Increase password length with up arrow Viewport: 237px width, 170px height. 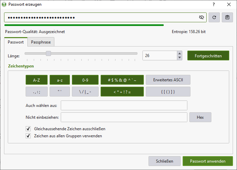pyautogui.click(x=180, y=53)
